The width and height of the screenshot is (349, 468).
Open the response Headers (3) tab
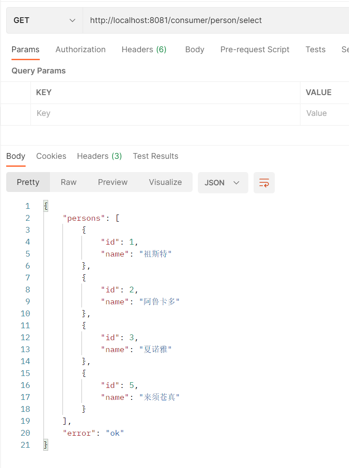click(x=99, y=156)
